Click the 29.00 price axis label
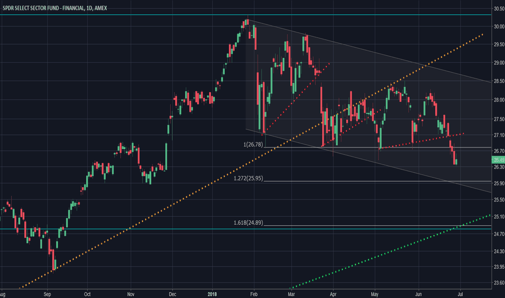Image resolution: width=505 pixels, height=298 pixels. tap(499, 63)
